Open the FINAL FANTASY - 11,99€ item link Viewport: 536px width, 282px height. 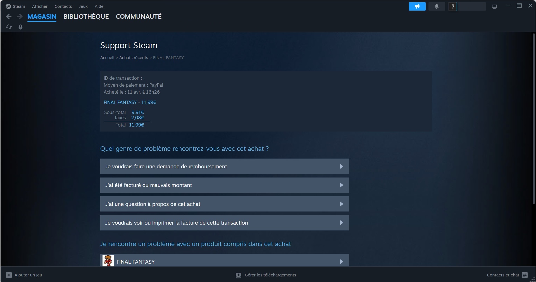[130, 102]
